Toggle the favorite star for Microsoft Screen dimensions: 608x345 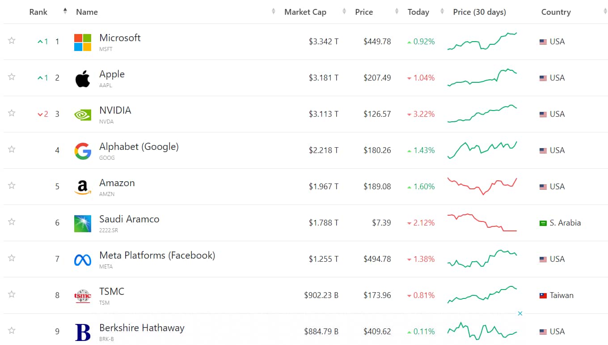click(12, 40)
